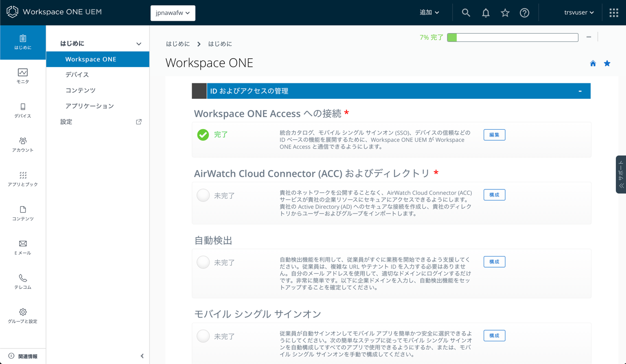Click the green 完了 checkmark status
The width and height of the screenshot is (626, 364).
[203, 135]
